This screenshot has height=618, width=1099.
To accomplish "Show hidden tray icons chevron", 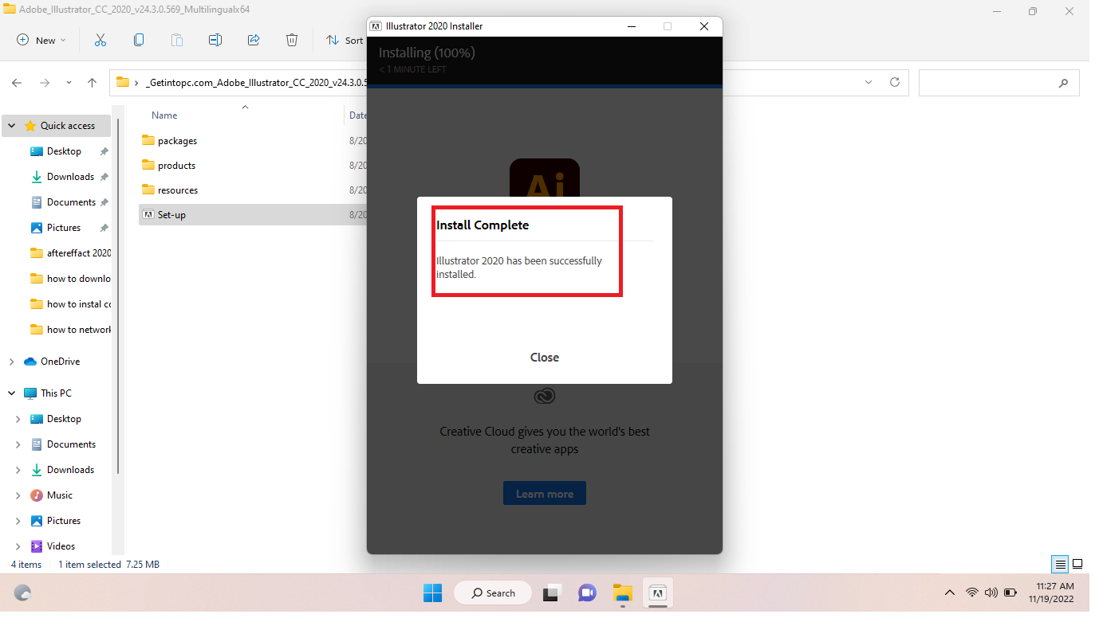I will [949, 593].
